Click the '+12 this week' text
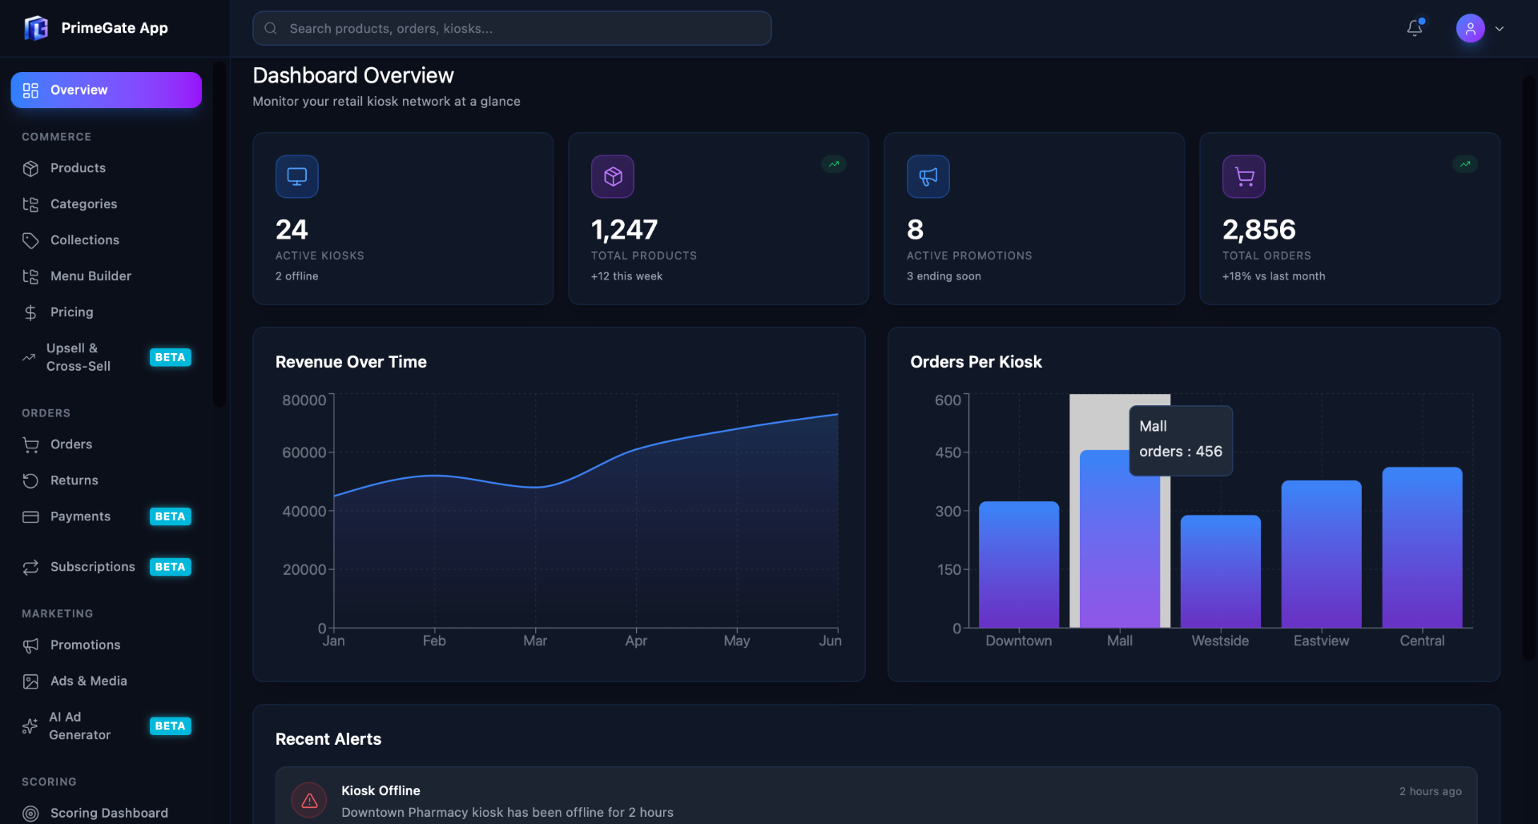The width and height of the screenshot is (1538, 824). [627, 276]
